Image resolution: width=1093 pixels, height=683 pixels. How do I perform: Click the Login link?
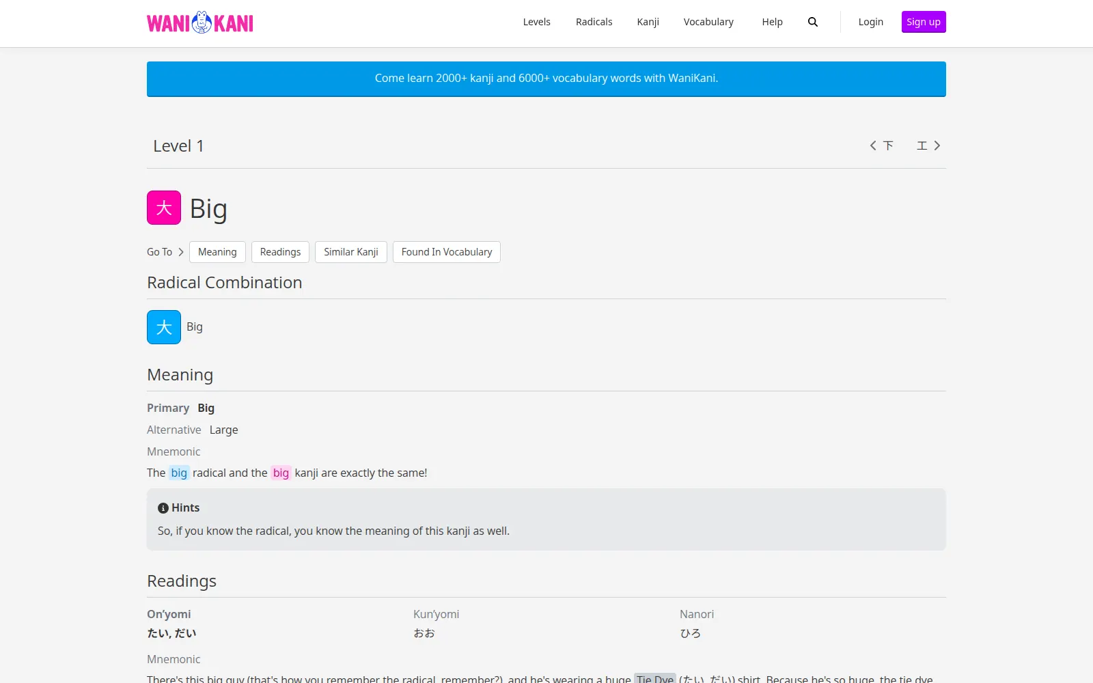click(871, 22)
